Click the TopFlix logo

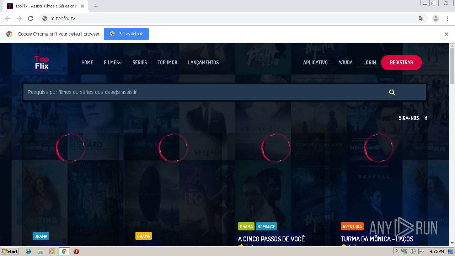(x=42, y=63)
